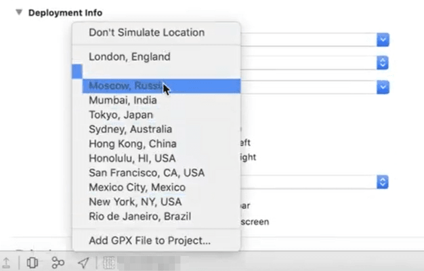Click Add GPX File to Project…

coord(156,241)
